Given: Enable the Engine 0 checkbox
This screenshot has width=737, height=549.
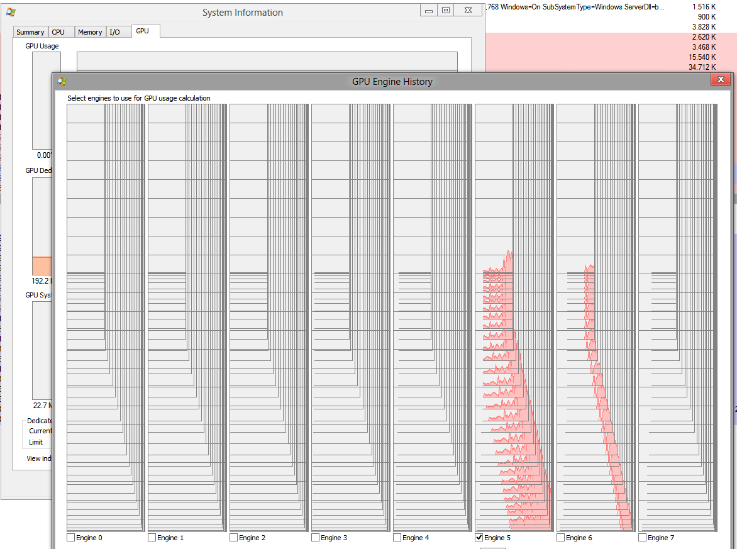Looking at the screenshot, I should (70, 538).
